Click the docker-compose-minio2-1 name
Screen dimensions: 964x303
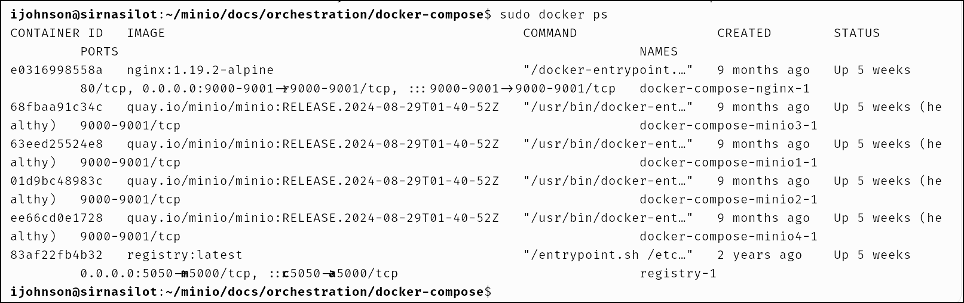pos(728,200)
